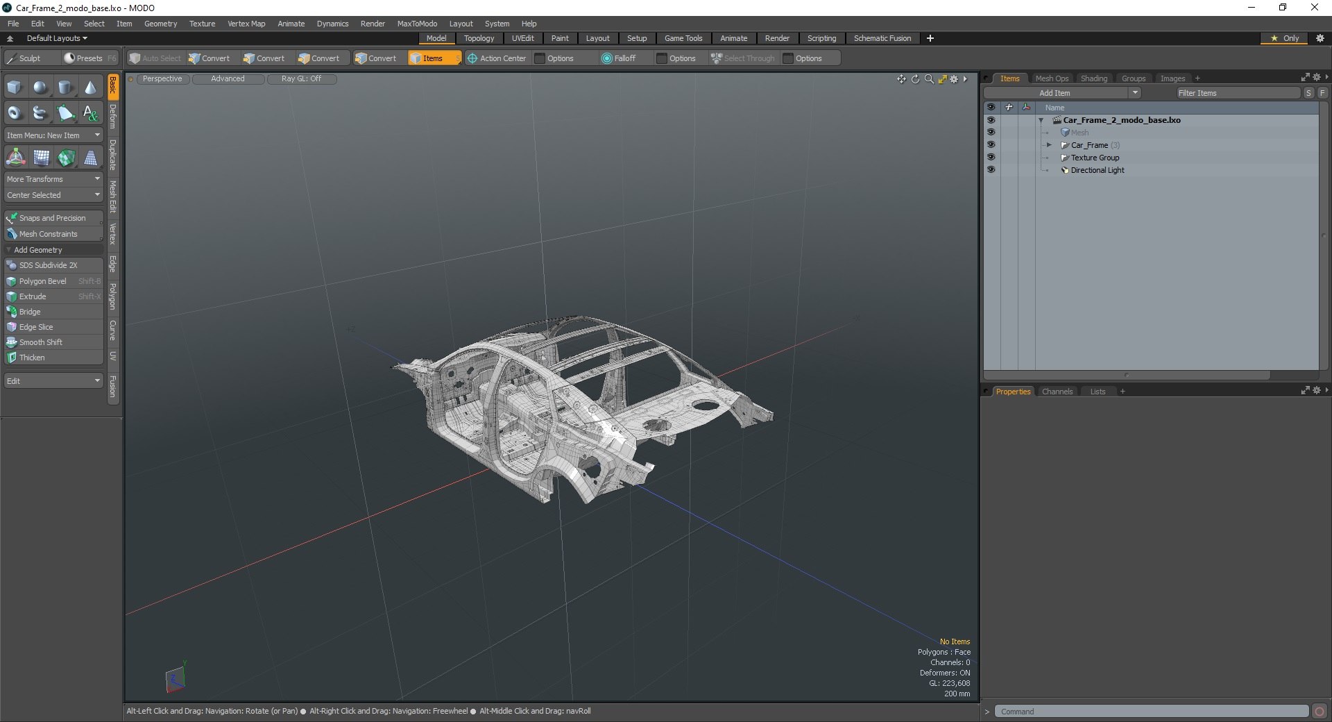This screenshot has height=722, width=1332.
Task: Click the Perspective view button
Action: tap(162, 79)
